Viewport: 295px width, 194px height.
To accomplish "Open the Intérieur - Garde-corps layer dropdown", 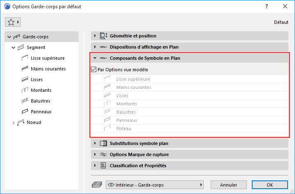I will click(155, 185).
